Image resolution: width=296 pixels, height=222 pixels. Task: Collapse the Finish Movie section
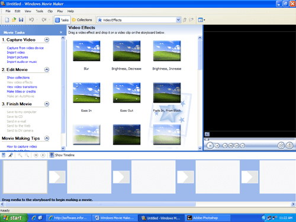(x=47, y=104)
